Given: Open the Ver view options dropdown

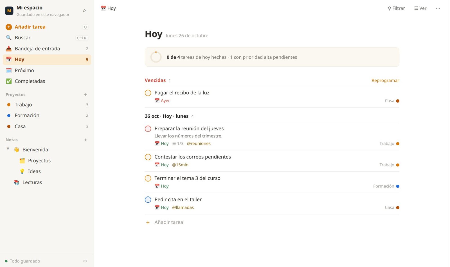Looking at the screenshot, I should (420, 8).
